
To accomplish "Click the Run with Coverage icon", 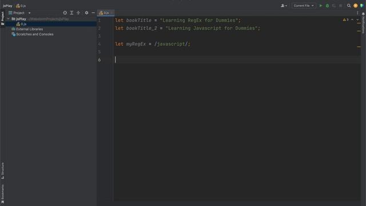I will coord(334,6).
